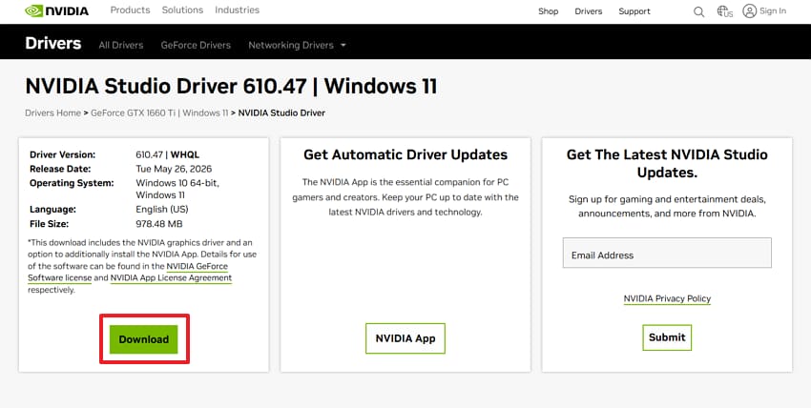
Task: Click the Drivers heading in black bar
Action: click(52, 44)
